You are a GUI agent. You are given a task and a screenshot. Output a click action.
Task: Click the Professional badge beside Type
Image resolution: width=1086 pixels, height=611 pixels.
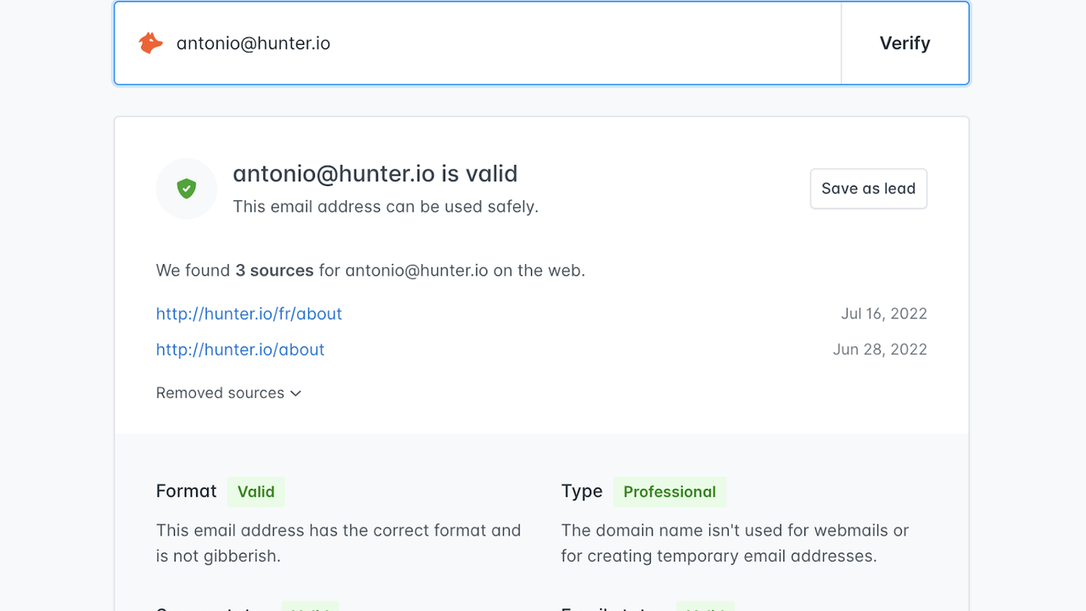(x=669, y=492)
